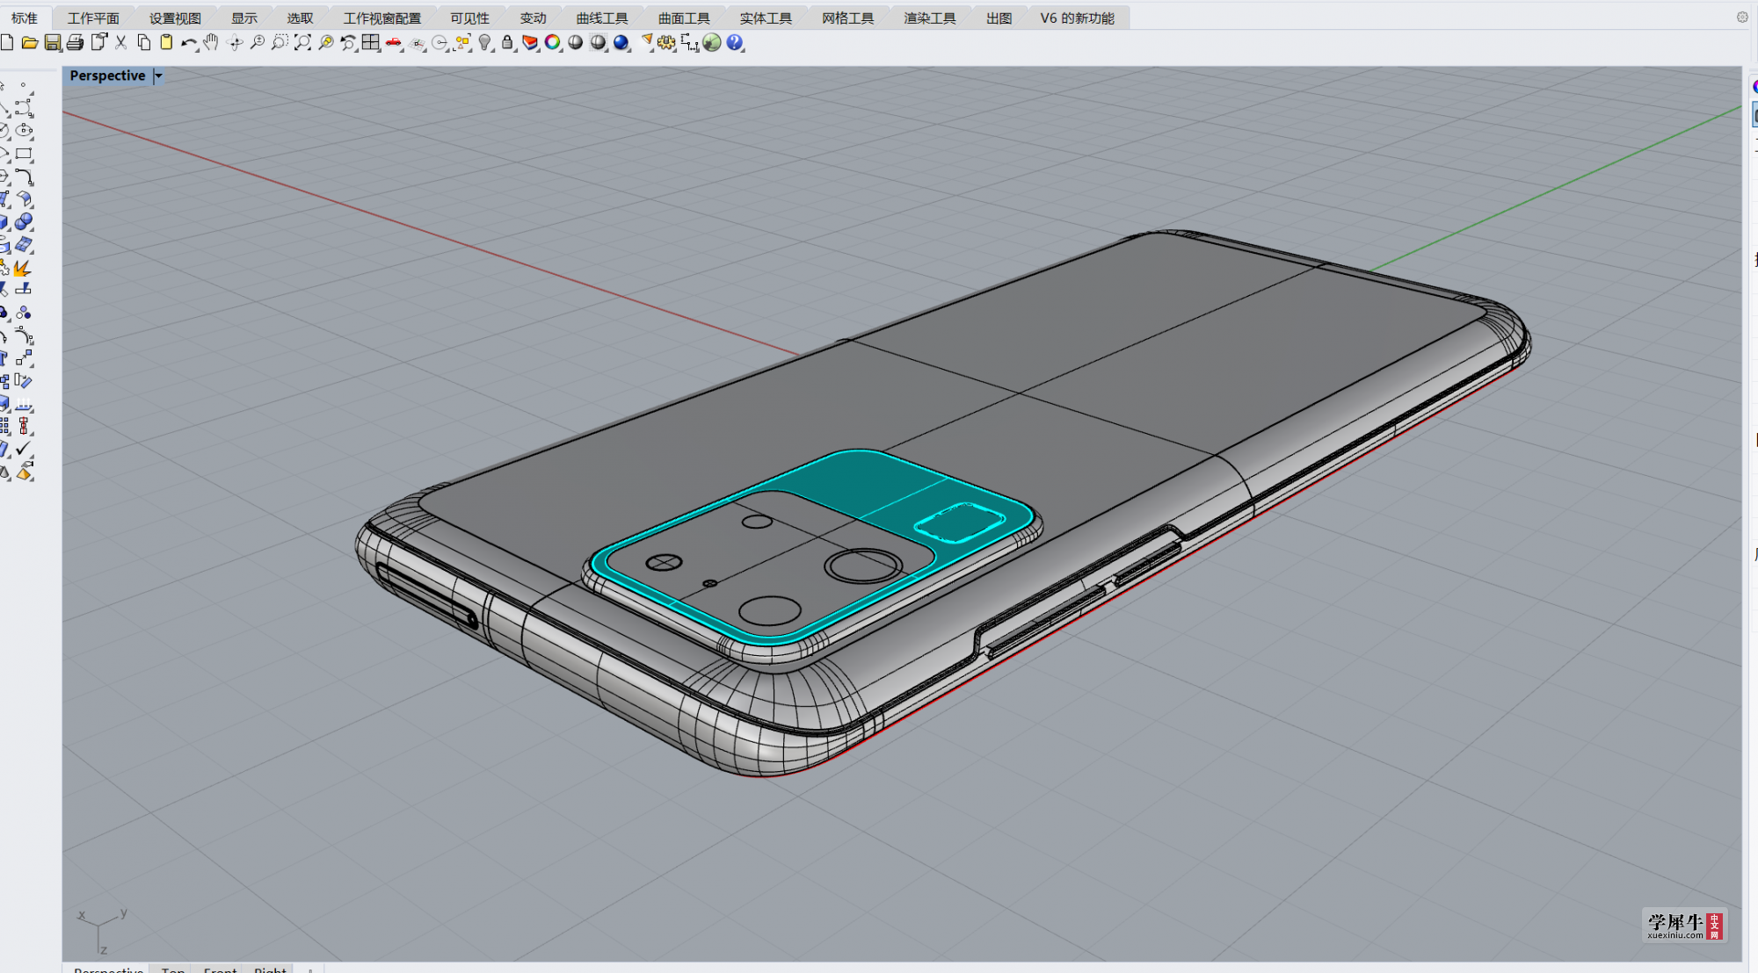Image resolution: width=1758 pixels, height=973 pixels.
Task: Open the 网格工具 toolbar tab
Action: click(848, 18)
